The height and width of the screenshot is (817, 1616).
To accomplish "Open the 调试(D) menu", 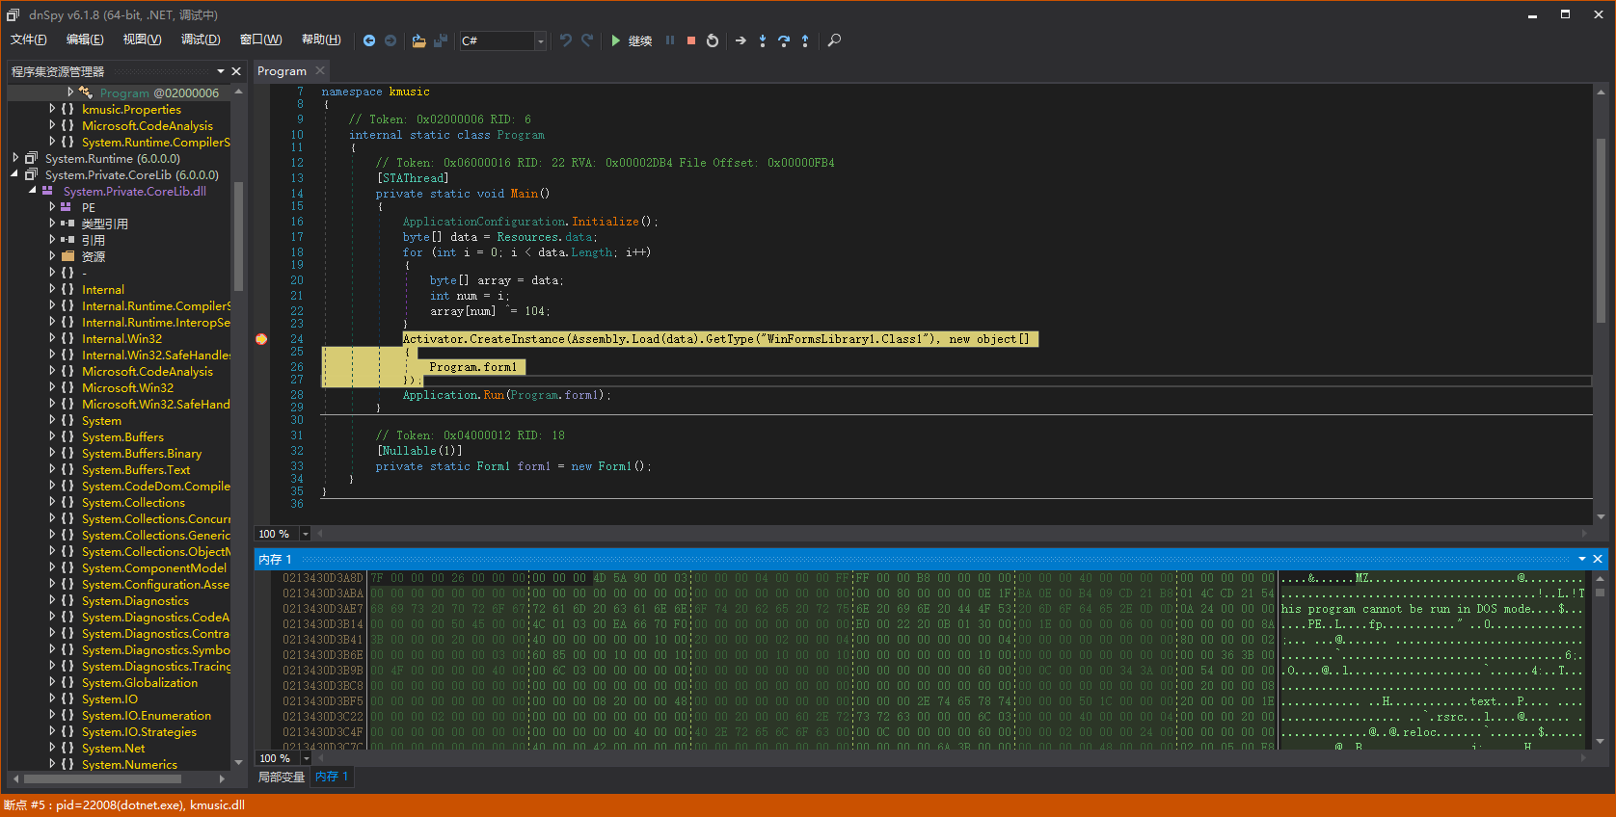I will (x=201, y=40).
